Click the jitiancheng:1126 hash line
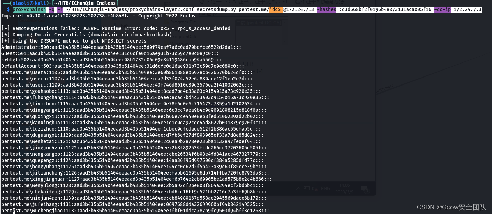The image size is (492, 214). click(x=135, y=173)
